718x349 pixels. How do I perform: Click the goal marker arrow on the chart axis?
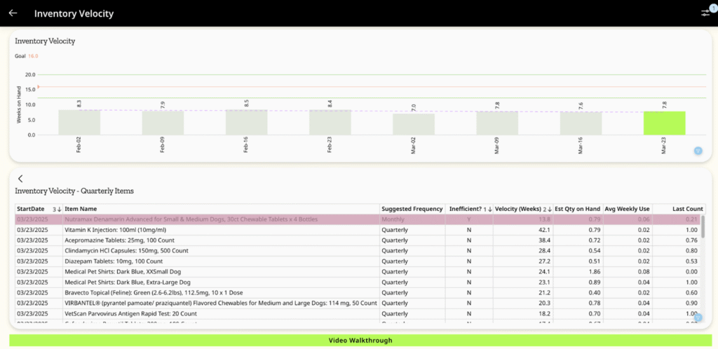point(39,87)
